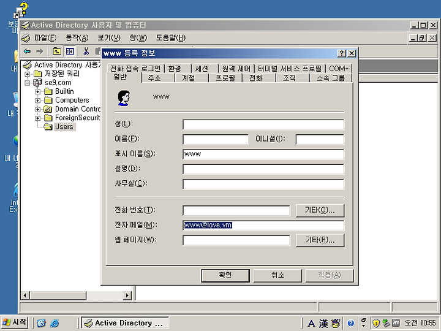Click the network connection tray icon

386,323
